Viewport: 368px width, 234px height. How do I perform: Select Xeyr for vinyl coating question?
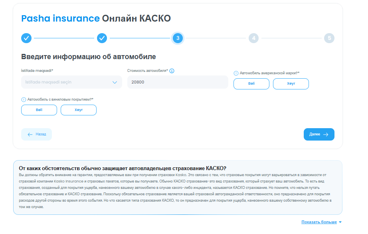[x=79, y=110]
